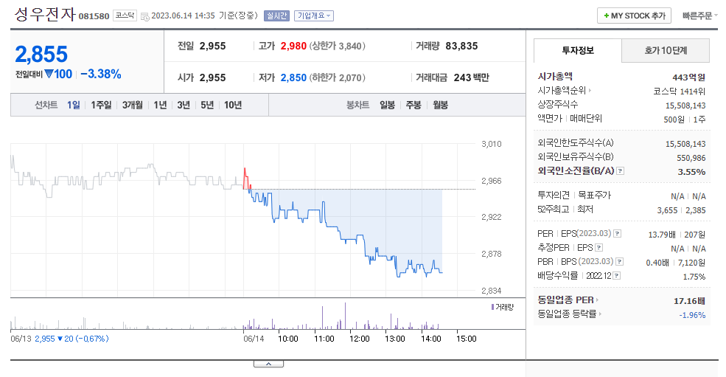The height and width of the screenshot is (377, 726).
Task: Click the MY STOCK 추가 button
Action: click(x=634, y=15)
